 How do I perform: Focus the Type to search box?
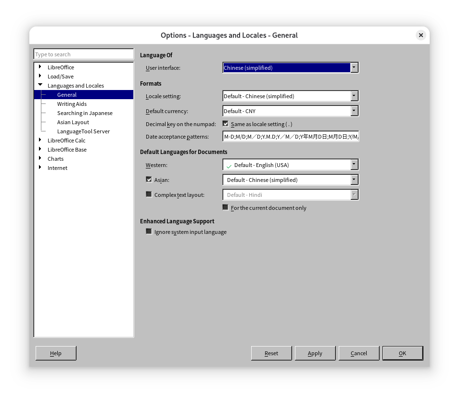coord(84,54)
